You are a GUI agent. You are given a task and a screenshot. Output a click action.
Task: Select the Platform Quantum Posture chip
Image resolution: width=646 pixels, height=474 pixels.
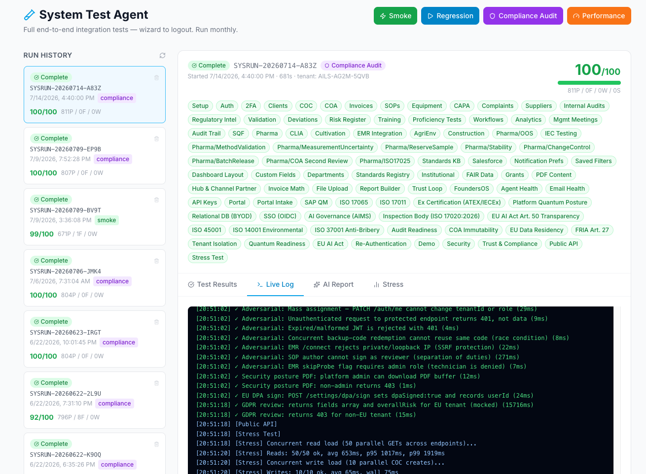pos(550,203)
